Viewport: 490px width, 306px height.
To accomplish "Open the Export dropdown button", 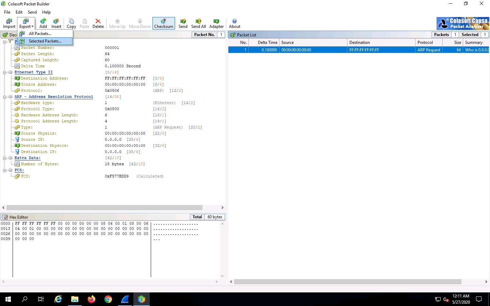I will [x=26, y=23].
